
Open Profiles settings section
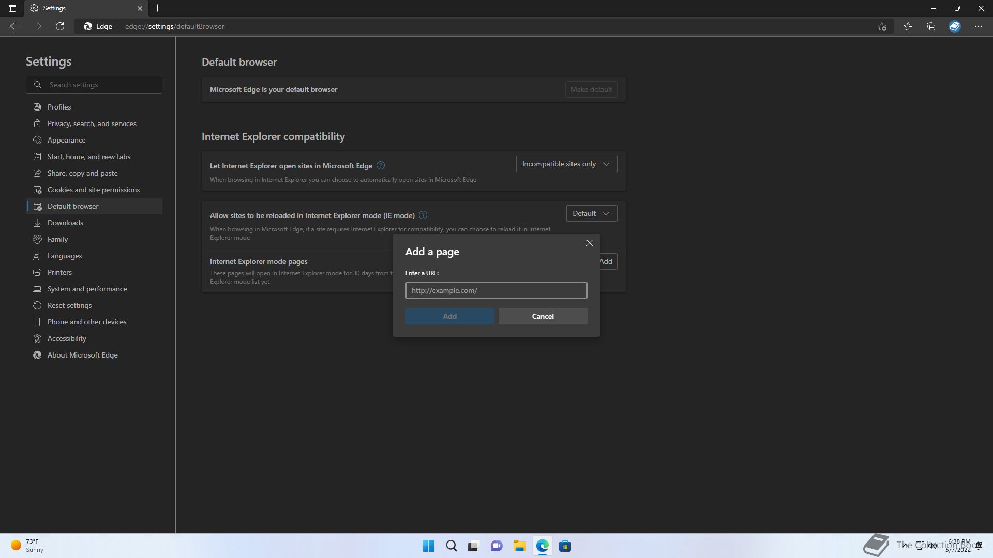(94, 107)
